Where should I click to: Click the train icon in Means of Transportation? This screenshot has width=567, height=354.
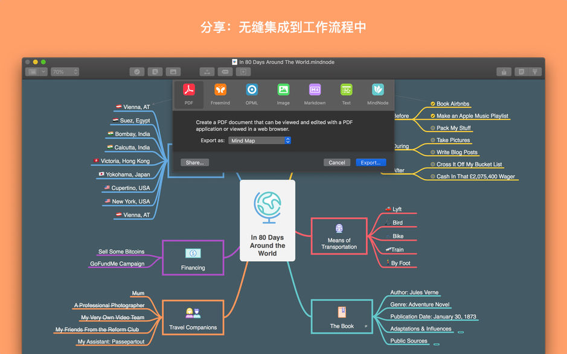click(339, 229)
